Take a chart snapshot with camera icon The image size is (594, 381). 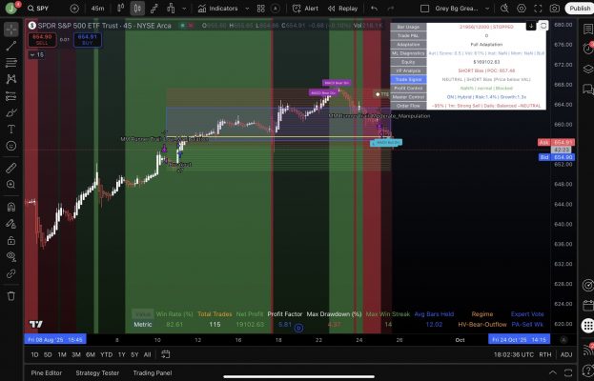click(555, 9)
